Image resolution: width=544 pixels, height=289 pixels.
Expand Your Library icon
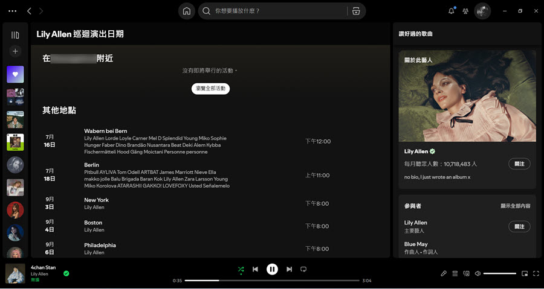[x=15, y=35]
